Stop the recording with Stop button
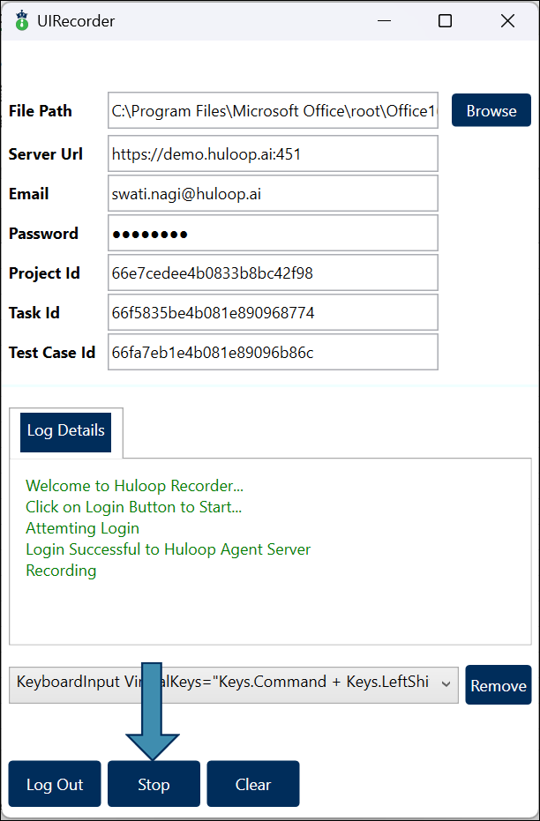 click(x=154, y=785)
